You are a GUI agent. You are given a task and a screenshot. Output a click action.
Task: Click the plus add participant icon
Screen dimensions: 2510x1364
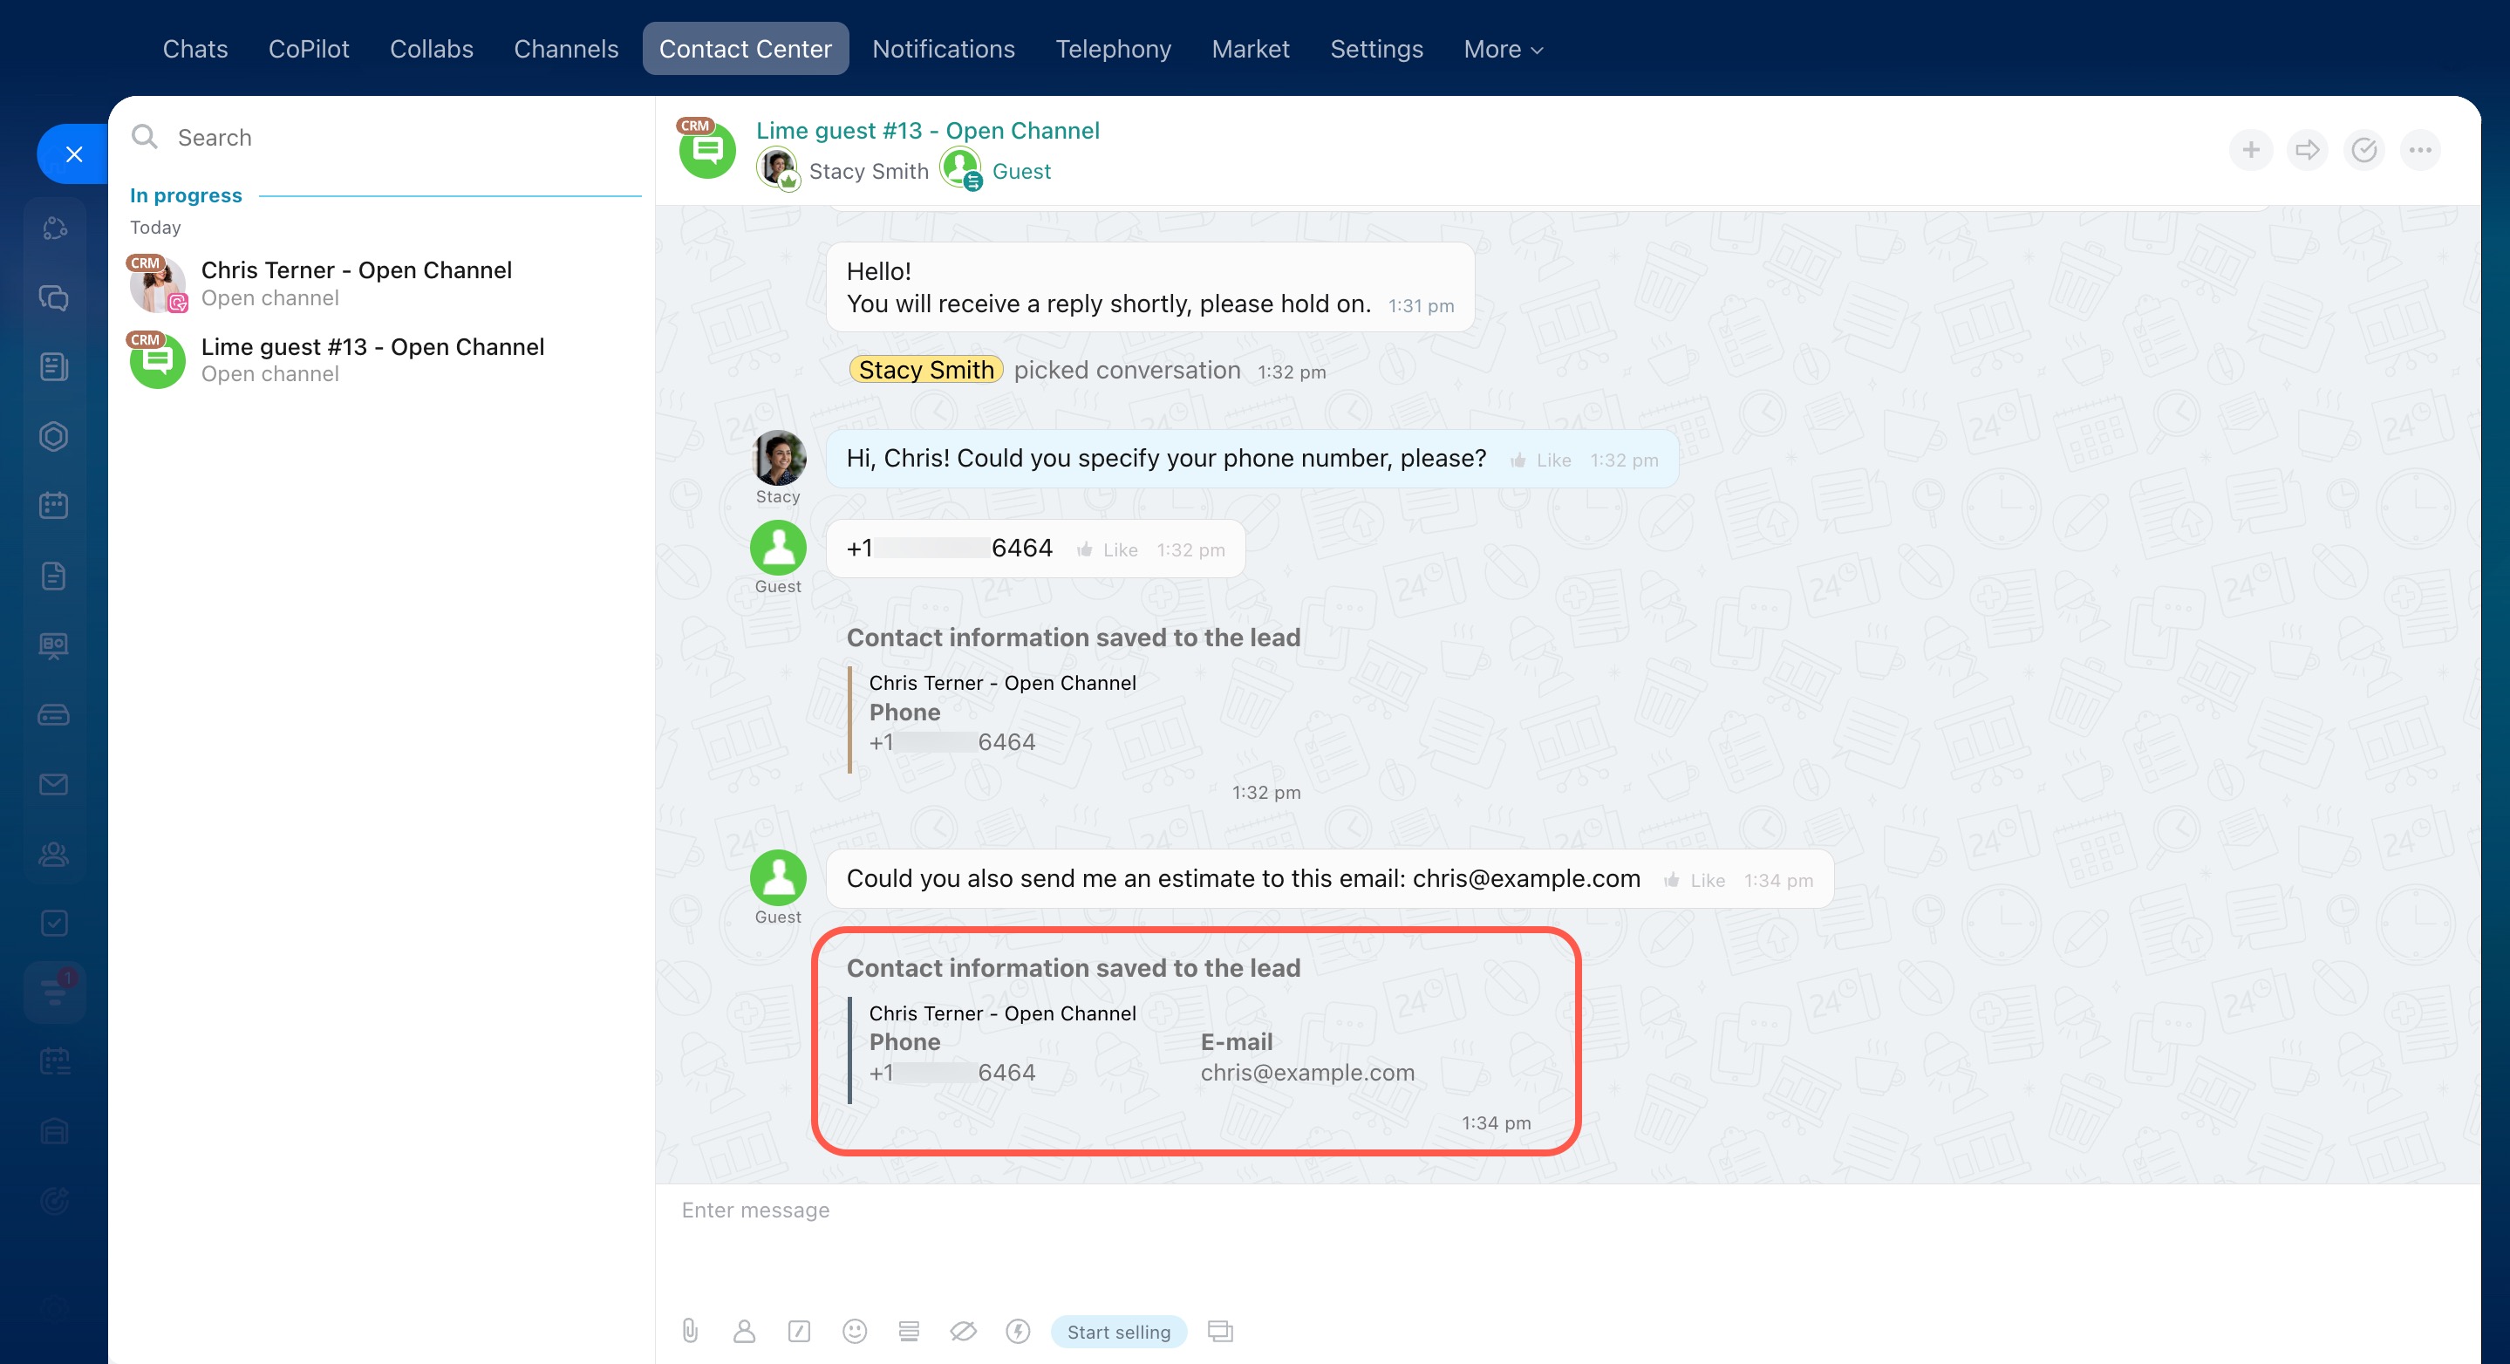tap(2250, 150)
